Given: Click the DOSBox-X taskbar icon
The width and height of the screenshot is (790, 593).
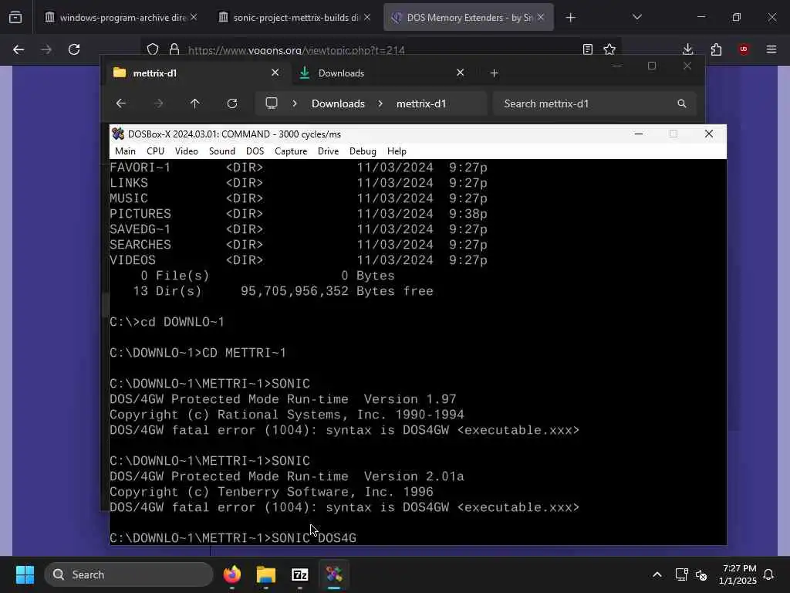Looking at the screenshot, I should (333, 574).
